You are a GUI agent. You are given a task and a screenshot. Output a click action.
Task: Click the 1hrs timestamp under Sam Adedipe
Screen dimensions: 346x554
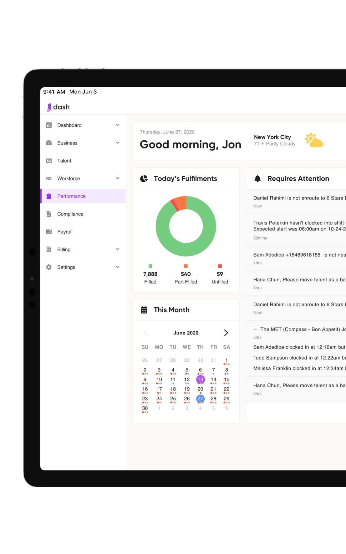point(257,263)
